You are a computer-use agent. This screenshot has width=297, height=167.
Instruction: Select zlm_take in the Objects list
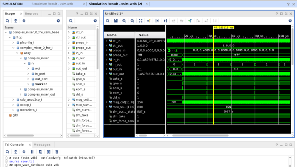tap(82, 115)
